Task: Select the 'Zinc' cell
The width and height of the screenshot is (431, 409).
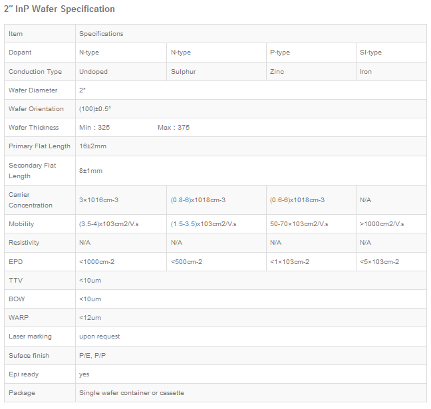Action: [277, 72]
